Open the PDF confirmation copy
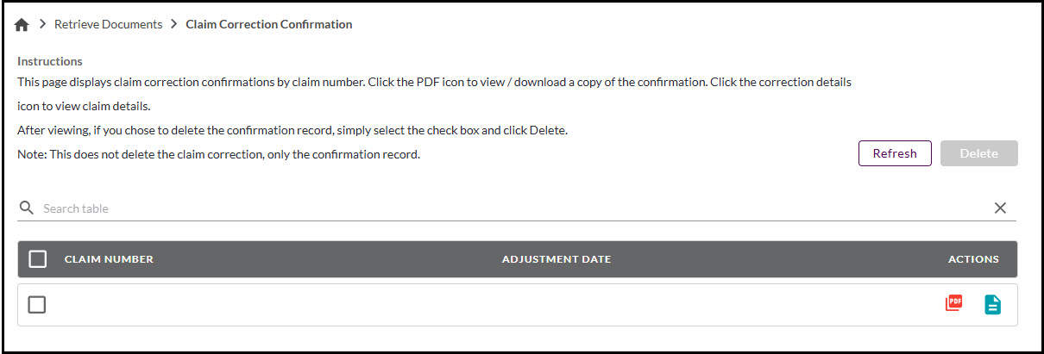Screen dimensions: 1044x354 953,303
